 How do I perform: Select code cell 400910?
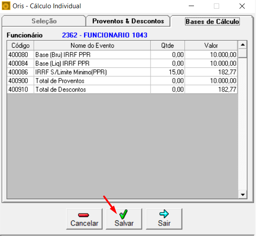tap(20, 89)
